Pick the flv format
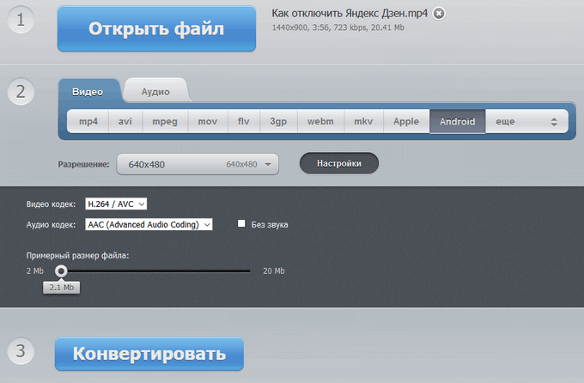This screenshot has width=584, height=383. [244, 121]
